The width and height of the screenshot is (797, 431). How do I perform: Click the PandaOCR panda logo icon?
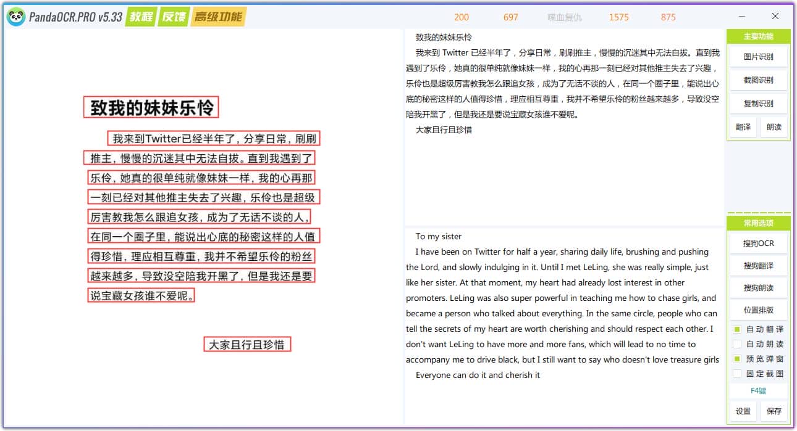16,17
